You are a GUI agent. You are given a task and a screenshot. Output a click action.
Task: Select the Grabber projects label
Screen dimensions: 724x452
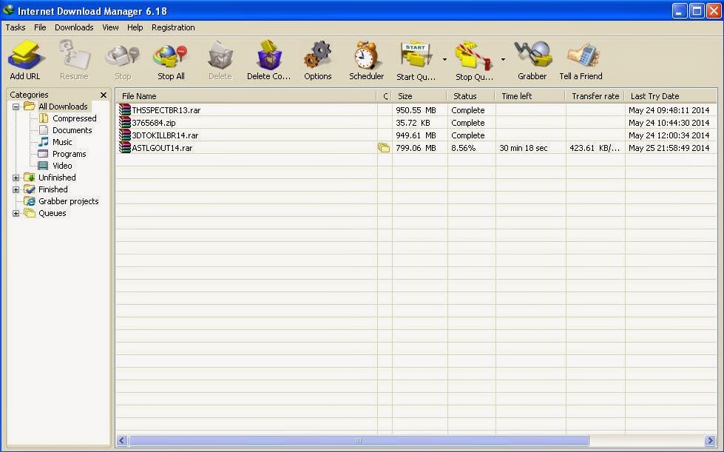click(x=68, y=201)
